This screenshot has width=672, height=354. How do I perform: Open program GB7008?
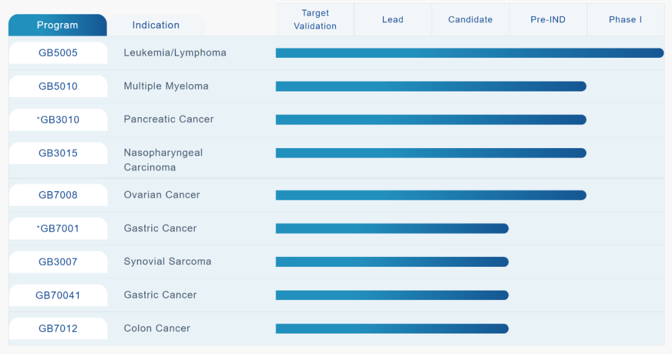[58, 195]
